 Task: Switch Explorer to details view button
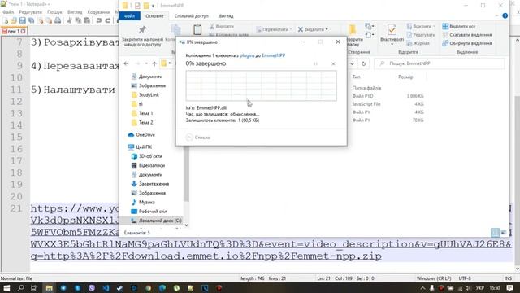495,233
